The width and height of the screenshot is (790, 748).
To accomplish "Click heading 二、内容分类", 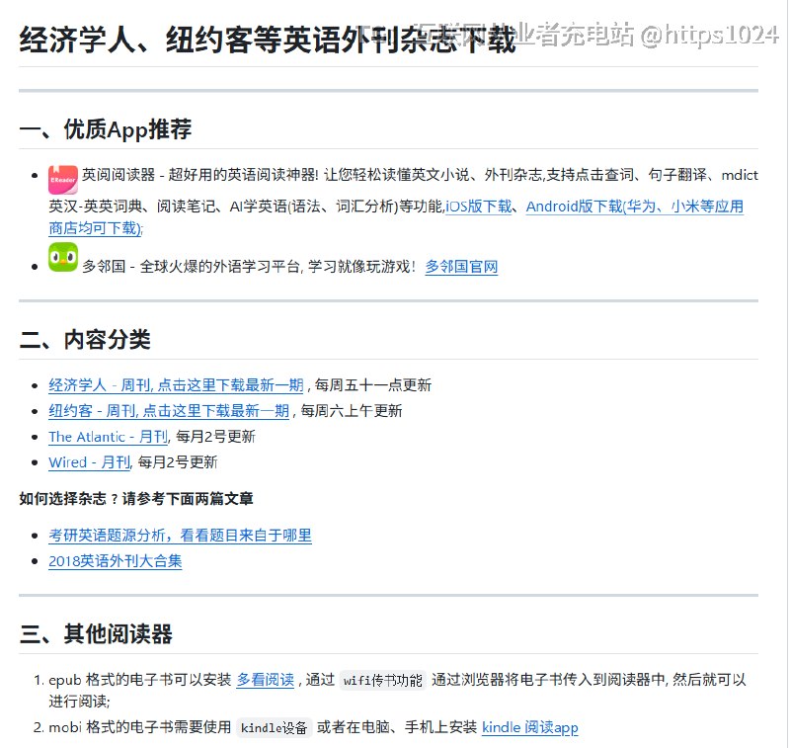I will (85, 340).
